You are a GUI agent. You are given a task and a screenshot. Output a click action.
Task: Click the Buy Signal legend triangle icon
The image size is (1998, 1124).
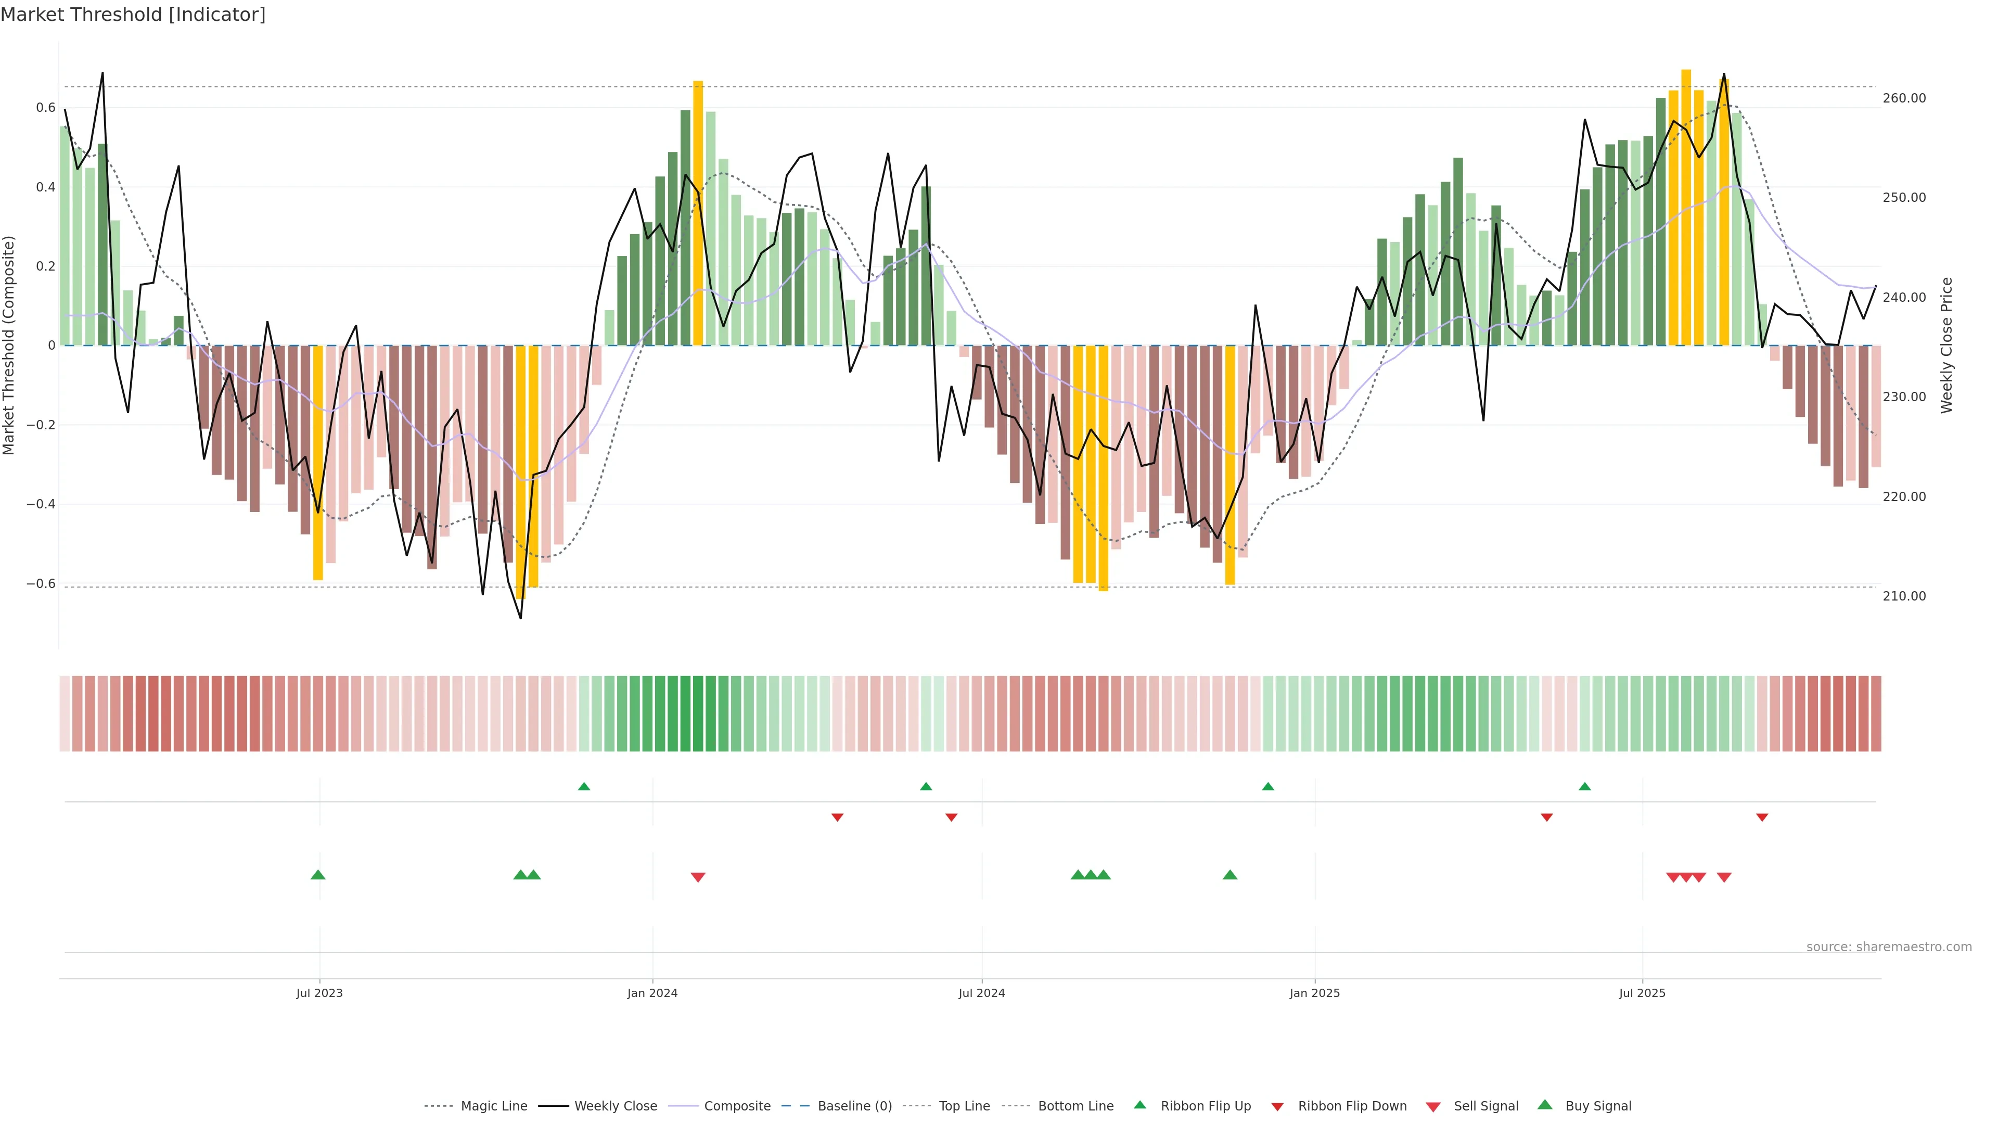[x=1545, y=1105]
